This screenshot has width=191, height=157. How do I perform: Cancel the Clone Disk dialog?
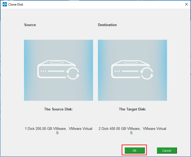167,150
